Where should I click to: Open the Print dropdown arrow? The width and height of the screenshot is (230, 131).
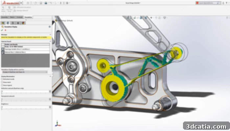[x=48, y=3]
